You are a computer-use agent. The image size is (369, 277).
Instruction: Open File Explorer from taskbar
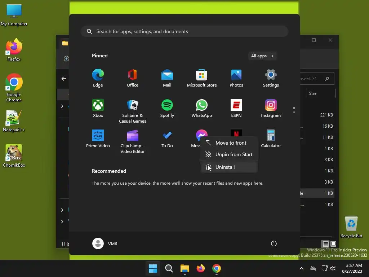pyautogui.click(x=185, y=268)
